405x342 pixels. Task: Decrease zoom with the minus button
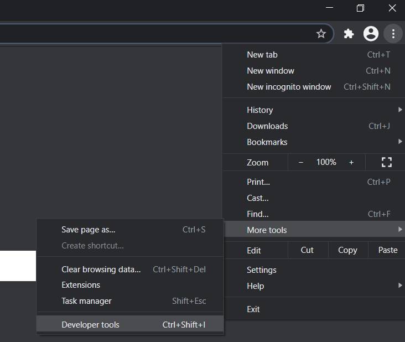click(301, 162)
